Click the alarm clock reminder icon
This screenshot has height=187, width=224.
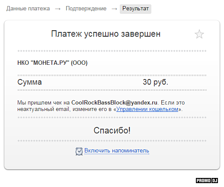tap(79, 151)
